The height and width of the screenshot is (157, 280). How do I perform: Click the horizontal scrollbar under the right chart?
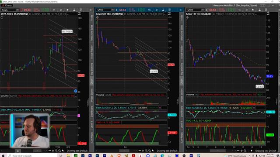tap(218, 151)
